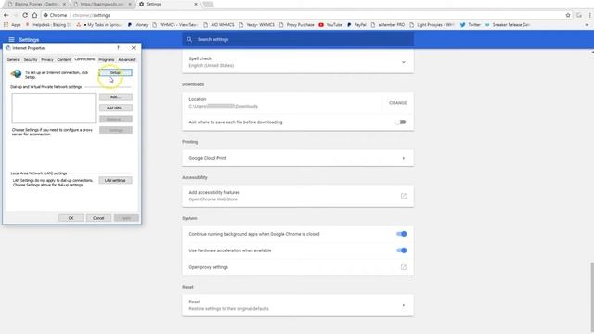Open the Light Proxies bookmark

tap(432, 25)
